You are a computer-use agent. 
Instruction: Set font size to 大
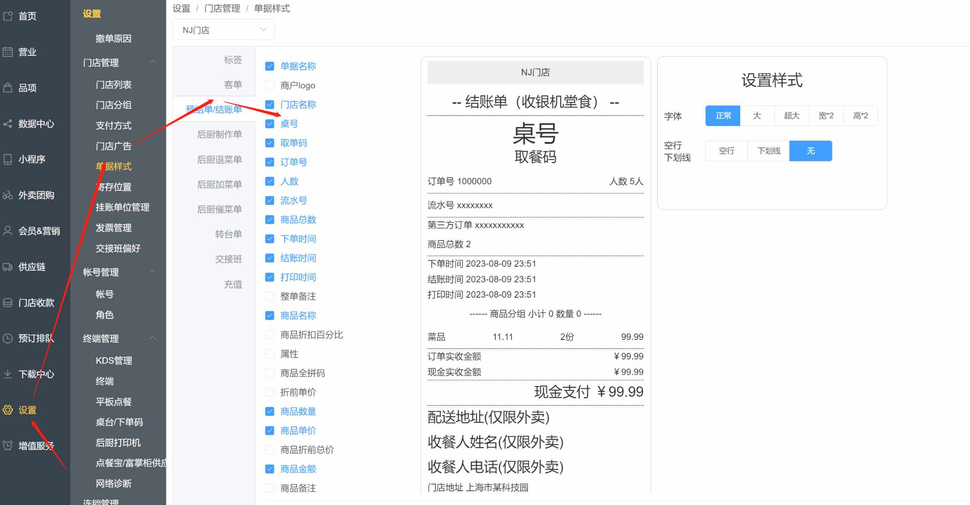click(757, 116)
